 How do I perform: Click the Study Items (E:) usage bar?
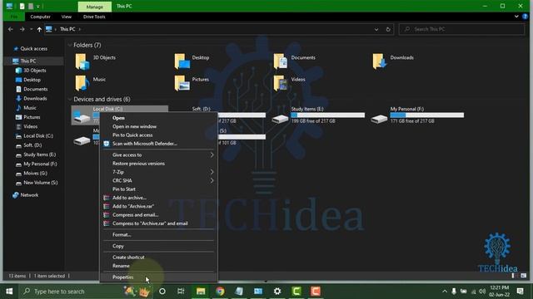point(327,115)
